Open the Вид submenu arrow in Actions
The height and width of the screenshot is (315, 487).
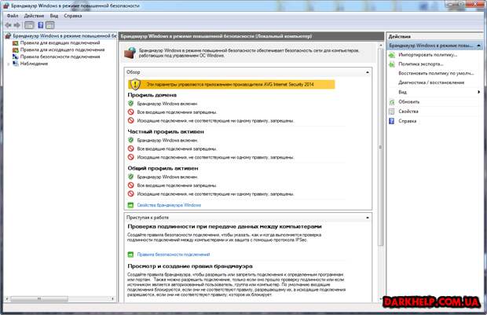pyautogui.click(x=479, y=92)
